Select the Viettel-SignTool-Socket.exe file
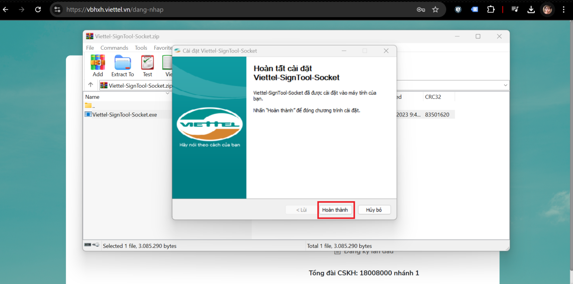Image resolution: width=573 pixels, height=284 pixels. click(x=125, y=115)
